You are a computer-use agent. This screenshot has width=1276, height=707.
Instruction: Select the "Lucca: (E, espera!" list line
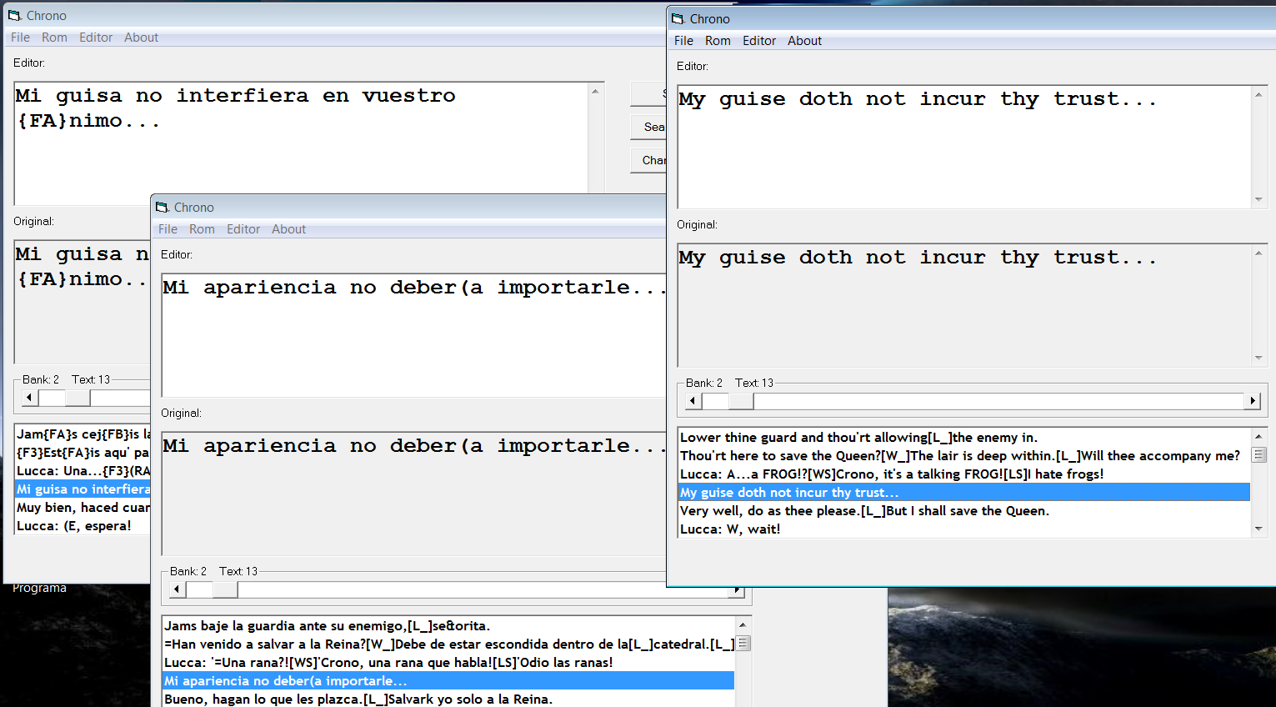point(73,526)
